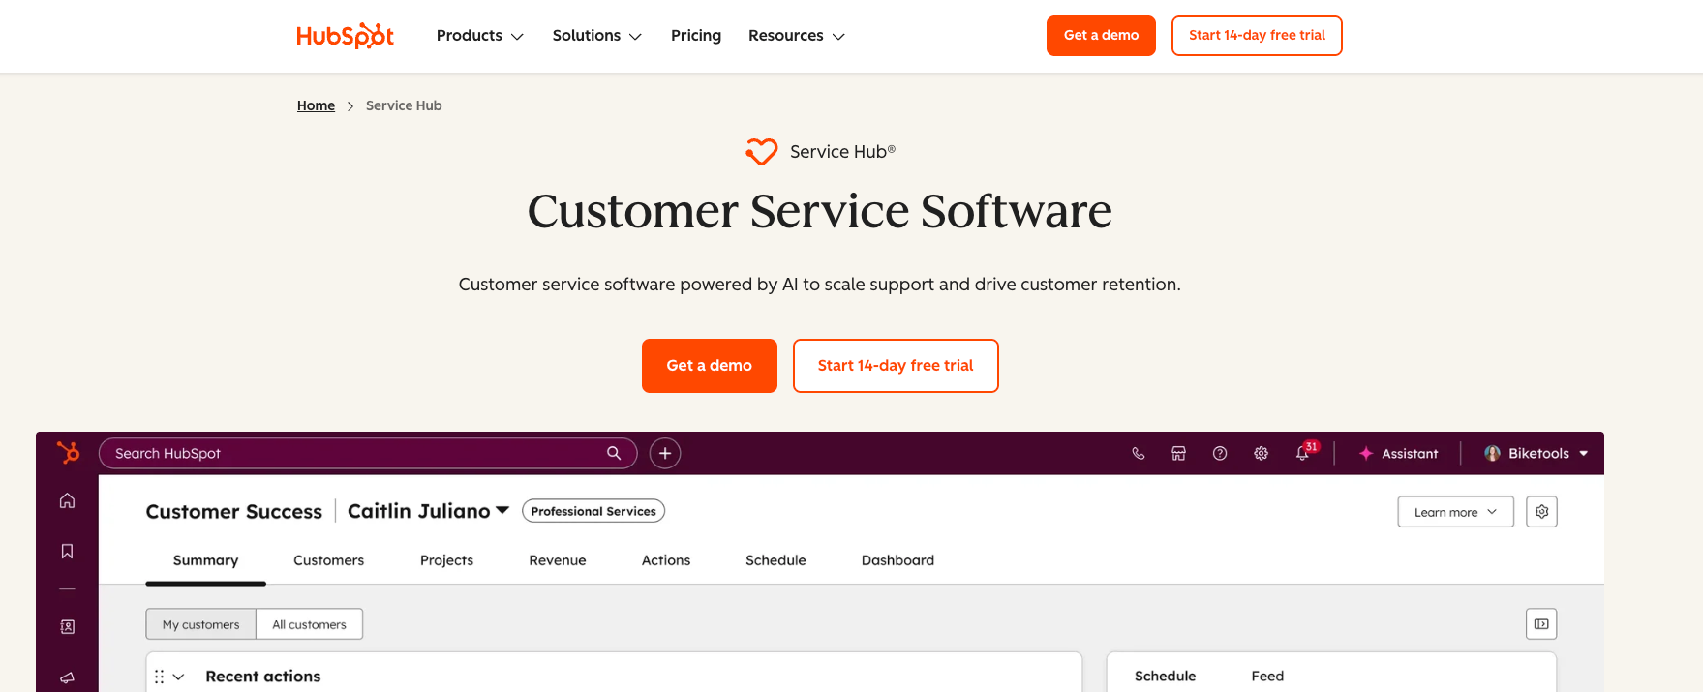Click the search magnifier icon
Viewport: 1703px width, 692px height.
click(x=614, y=453)
